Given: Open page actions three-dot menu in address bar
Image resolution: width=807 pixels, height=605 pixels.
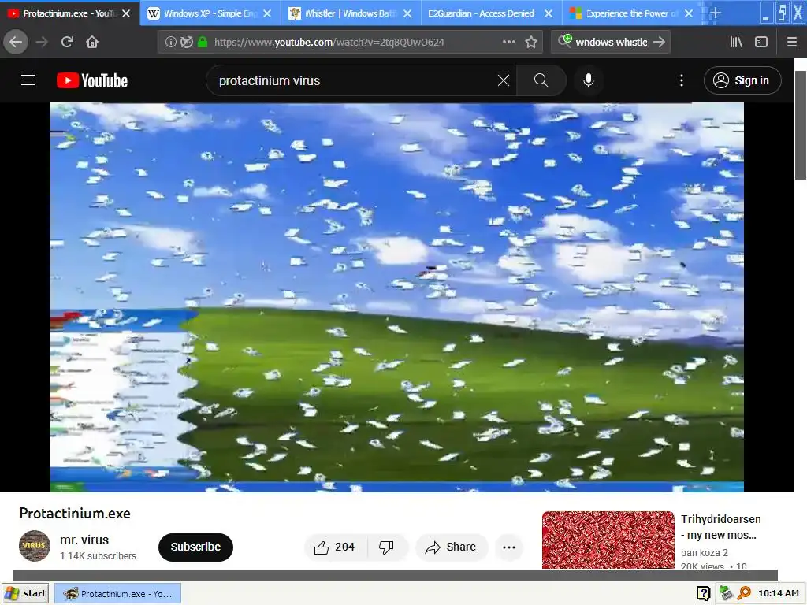Looking at the screenshot, I should point(508,42).
